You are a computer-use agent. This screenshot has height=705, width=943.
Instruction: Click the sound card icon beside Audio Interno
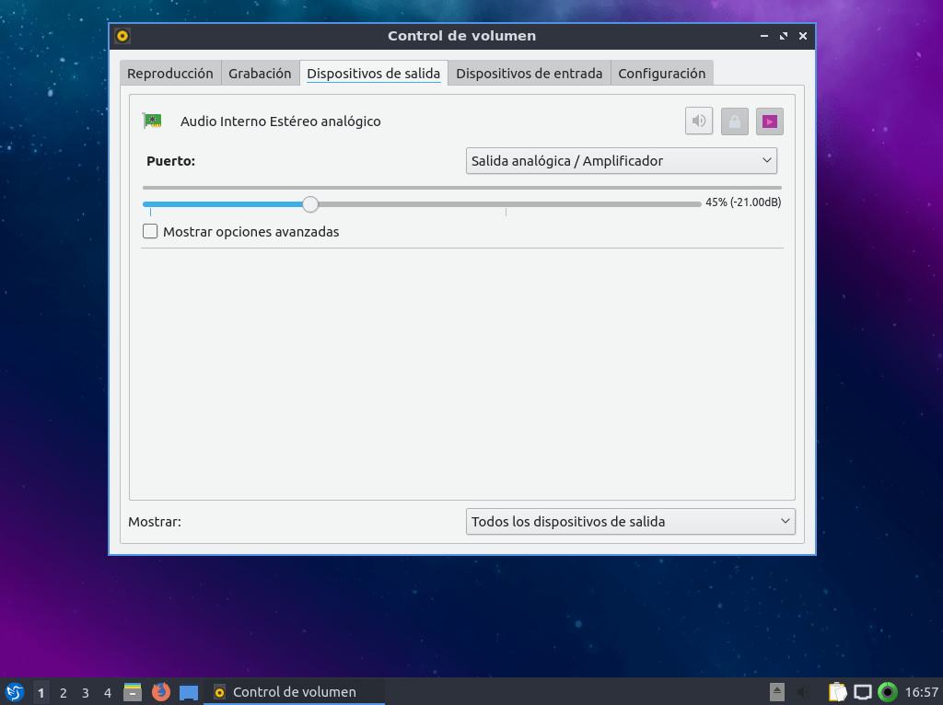click(x=153, y=121)
